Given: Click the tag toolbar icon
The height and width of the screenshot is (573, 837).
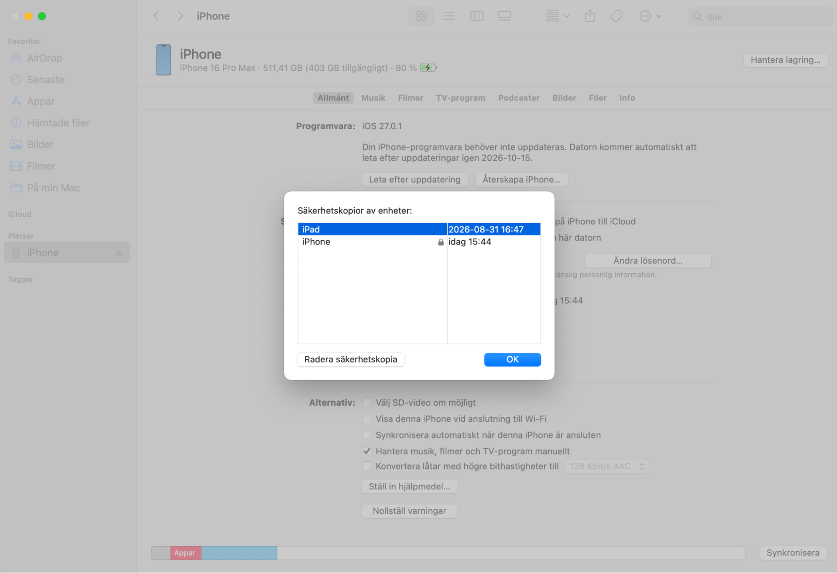Looking at the screenshot, I should coord(616,16).
